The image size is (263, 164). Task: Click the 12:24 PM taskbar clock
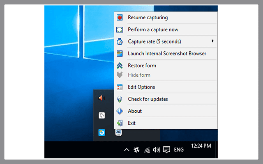[x=201, y=146]
